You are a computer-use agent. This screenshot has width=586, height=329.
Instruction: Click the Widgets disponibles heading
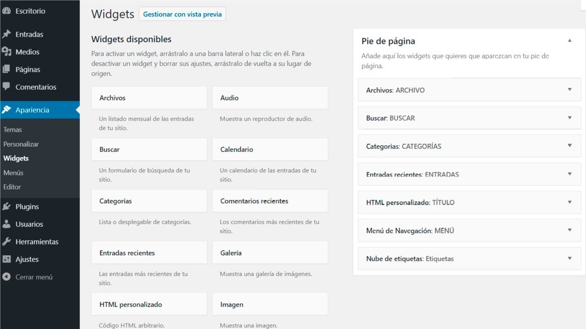click(x=131, y=39)
